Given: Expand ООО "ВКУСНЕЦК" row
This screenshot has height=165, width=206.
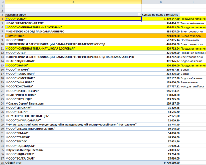Looking at the screenshot, I should point(7,99).
